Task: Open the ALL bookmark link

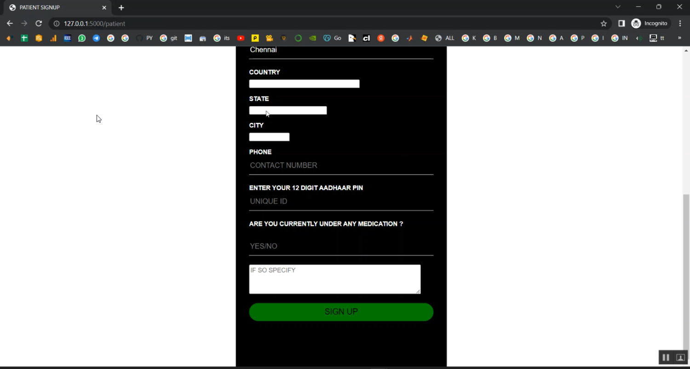Action: [x=445, y=38]
